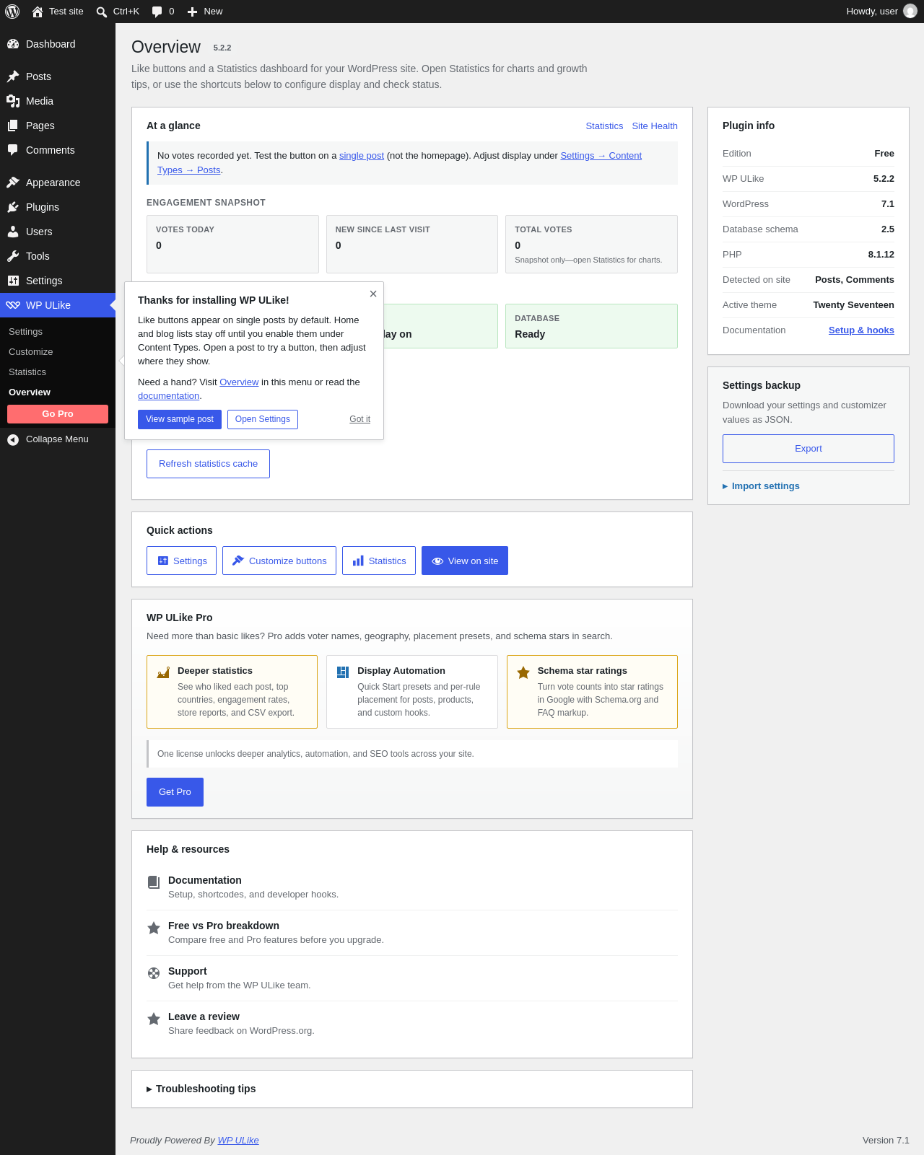This screenshot has width=924, height=1155.
Task: Click the Export settings button
Action: [x=808, y=449]
